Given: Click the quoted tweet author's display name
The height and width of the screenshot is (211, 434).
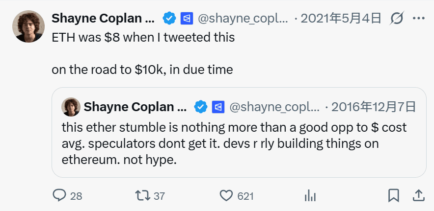Looking at the screenshot, I should [135, 107].
